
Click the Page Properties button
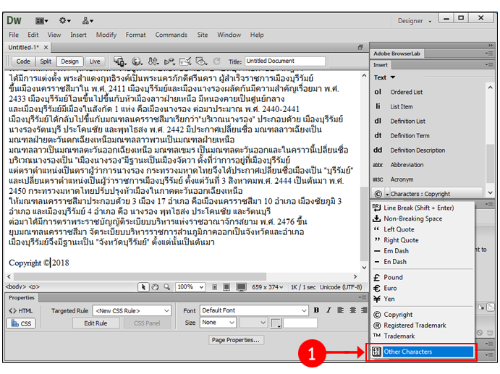click(x=237, y=340)
